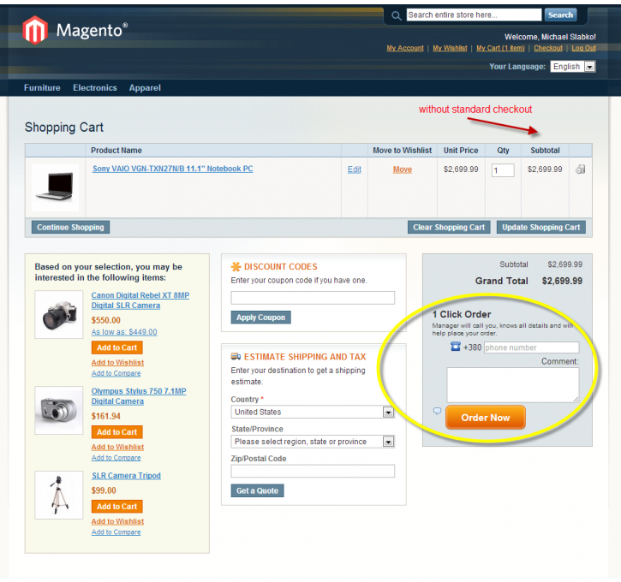This screenshot has width=621, height=582.
Task: Click Clear Shopping Cart button
Action: (x=449, y=227)
